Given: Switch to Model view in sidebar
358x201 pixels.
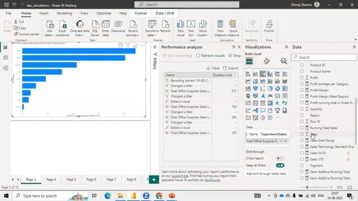Looking at the screenshot, I should pyautogui.click(x=6, y=68).
